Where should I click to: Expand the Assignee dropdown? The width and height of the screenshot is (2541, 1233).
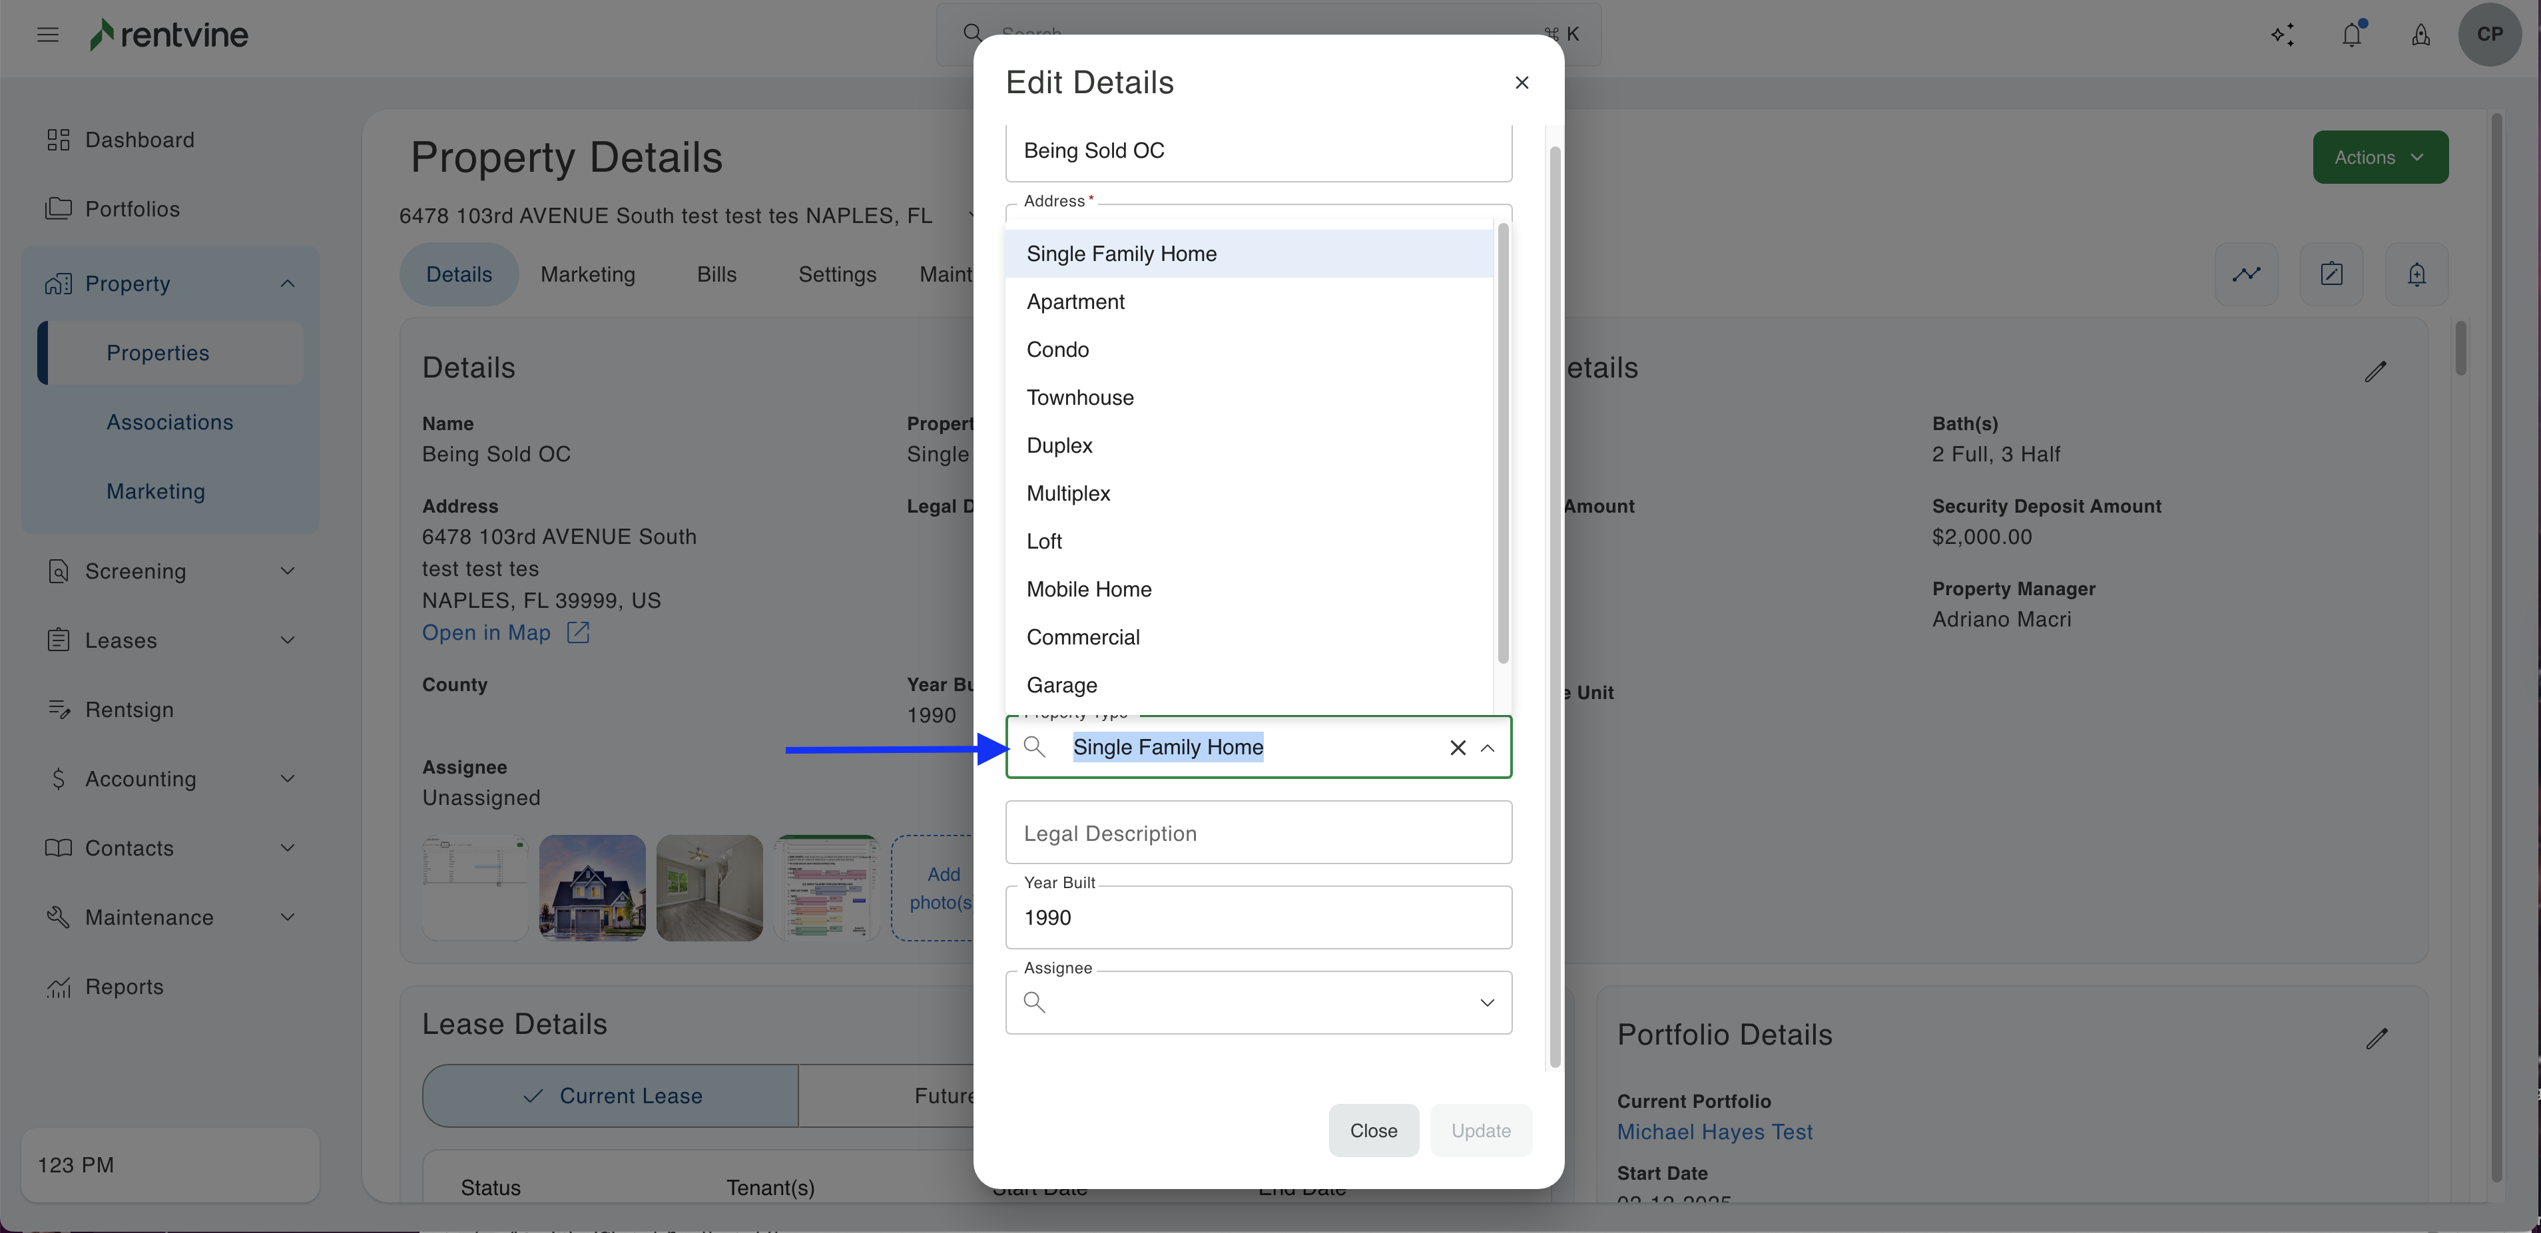click(x=1486, y=1002)
